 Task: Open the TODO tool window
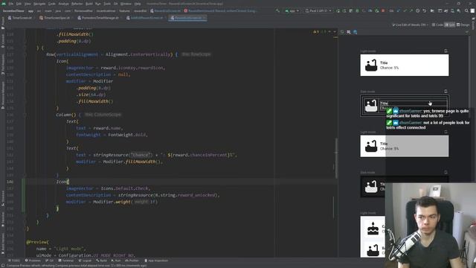click(13, 261)
